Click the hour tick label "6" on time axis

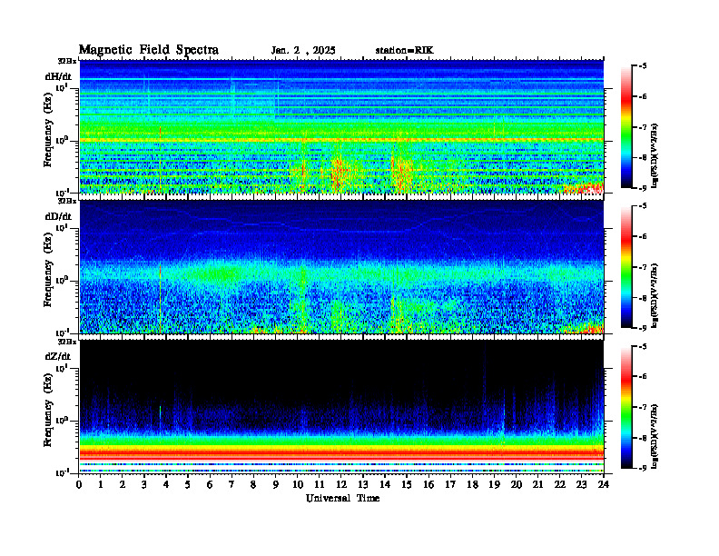pos(210,485)
